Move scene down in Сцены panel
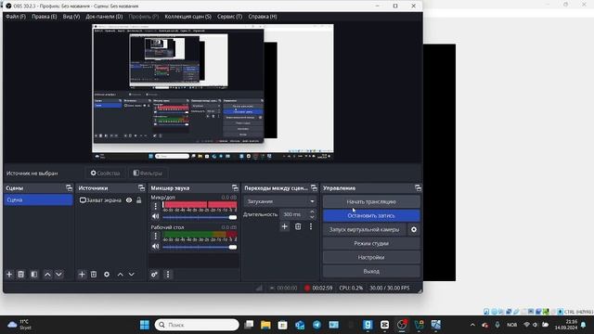The width and height of the screenshot is (594, 334). 59,275
